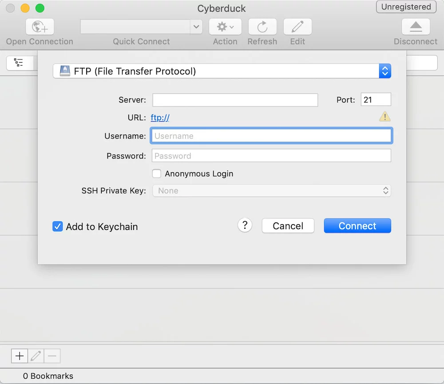444x384 pixels.
Task: Focus the Port field showing 21
Action: tap(376, 100)
